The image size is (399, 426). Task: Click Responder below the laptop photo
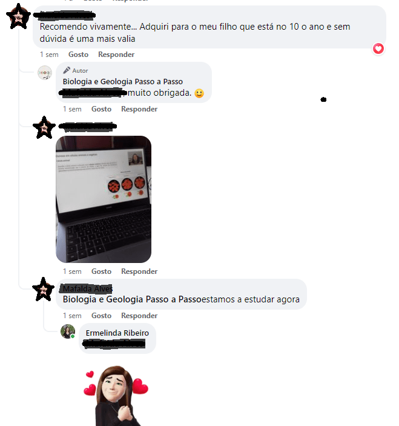[x=139, y=271]
